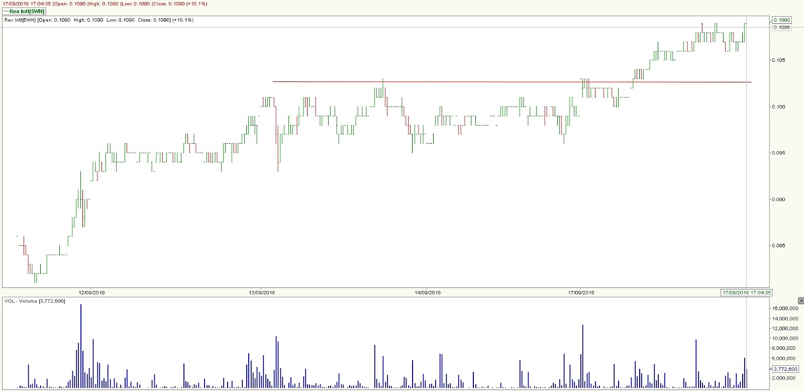Screen dimensions: 804x391
Task: Click the 0.090 price axis label
Action: click(x=778, y=200)
